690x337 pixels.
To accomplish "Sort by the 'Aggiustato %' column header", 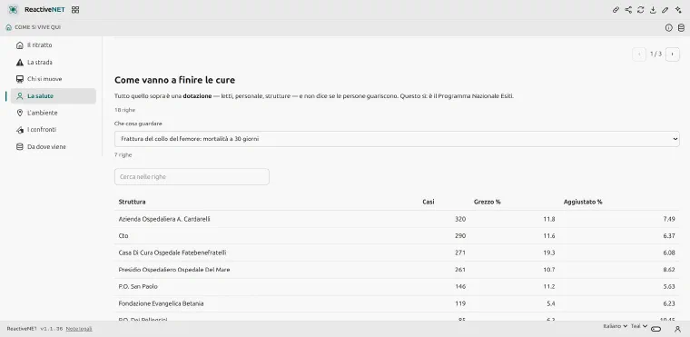I will click(583, 202).
